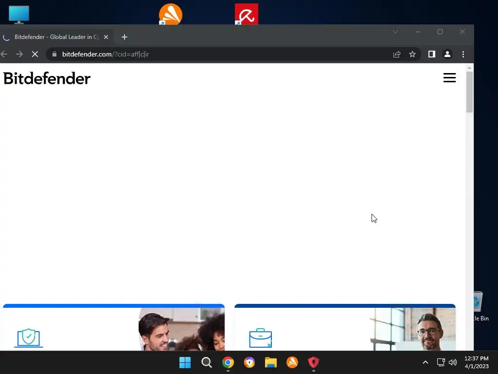Open Avast from the taskbar
The image size is (498, 374).
coord(292,362)
